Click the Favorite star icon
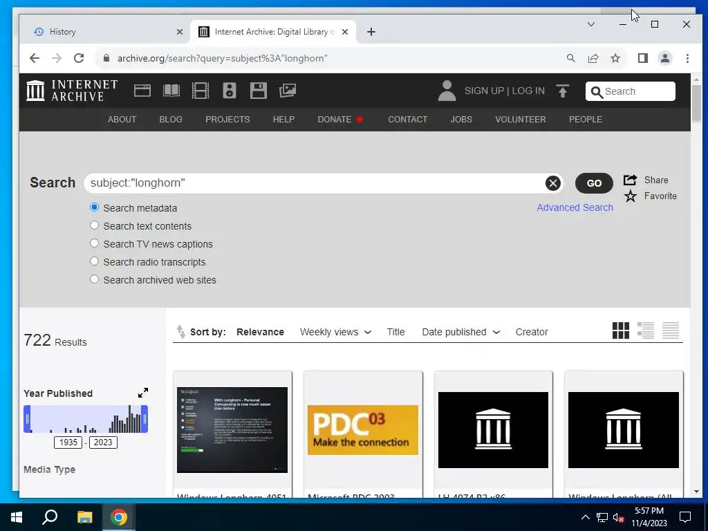 click(x=631, y=196)
